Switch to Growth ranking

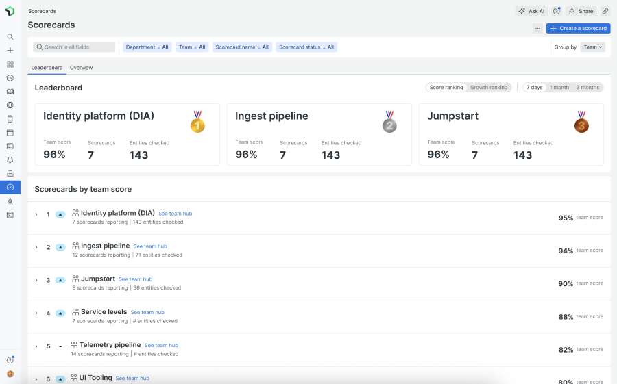click(x=489, y=87)
